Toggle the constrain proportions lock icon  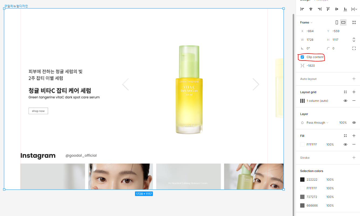point(354,40)
